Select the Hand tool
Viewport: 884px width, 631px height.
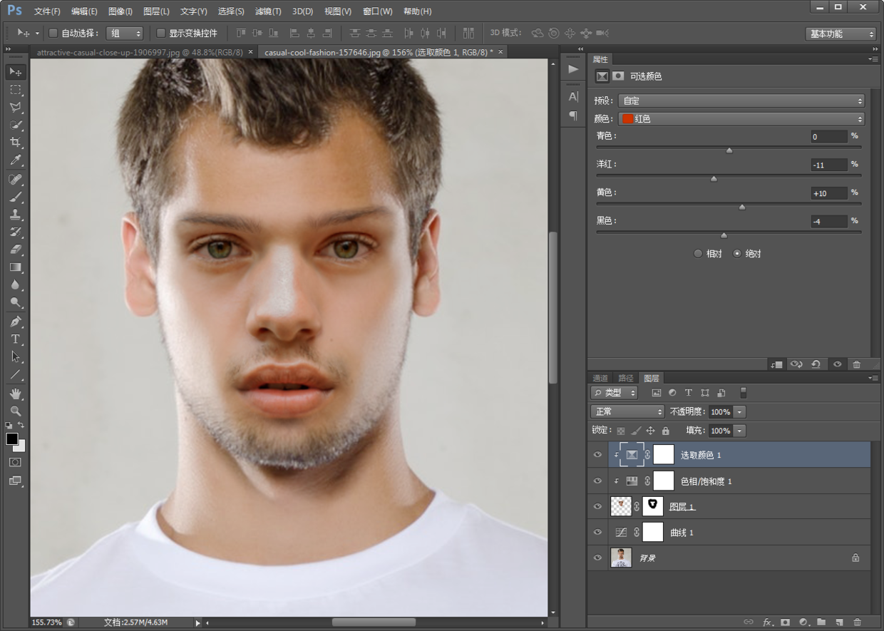[x=15, y=394]
